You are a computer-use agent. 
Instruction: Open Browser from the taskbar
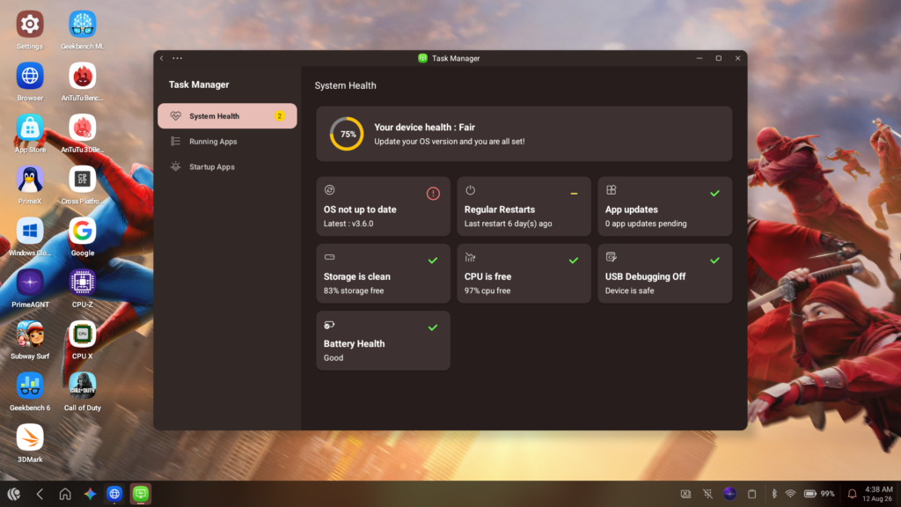114,494
